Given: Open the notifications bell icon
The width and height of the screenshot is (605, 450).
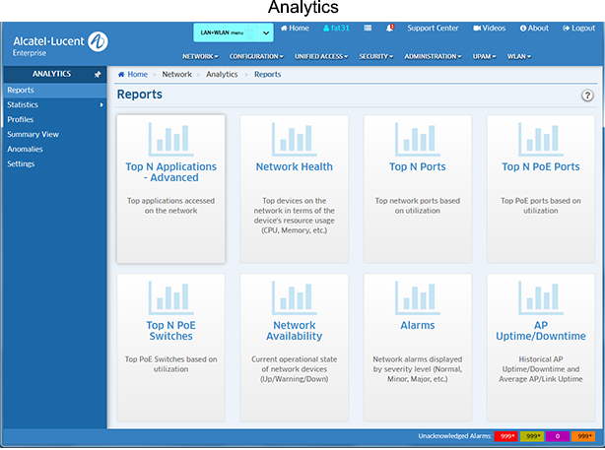Looking at the screenshot, I should click(390, 29).
